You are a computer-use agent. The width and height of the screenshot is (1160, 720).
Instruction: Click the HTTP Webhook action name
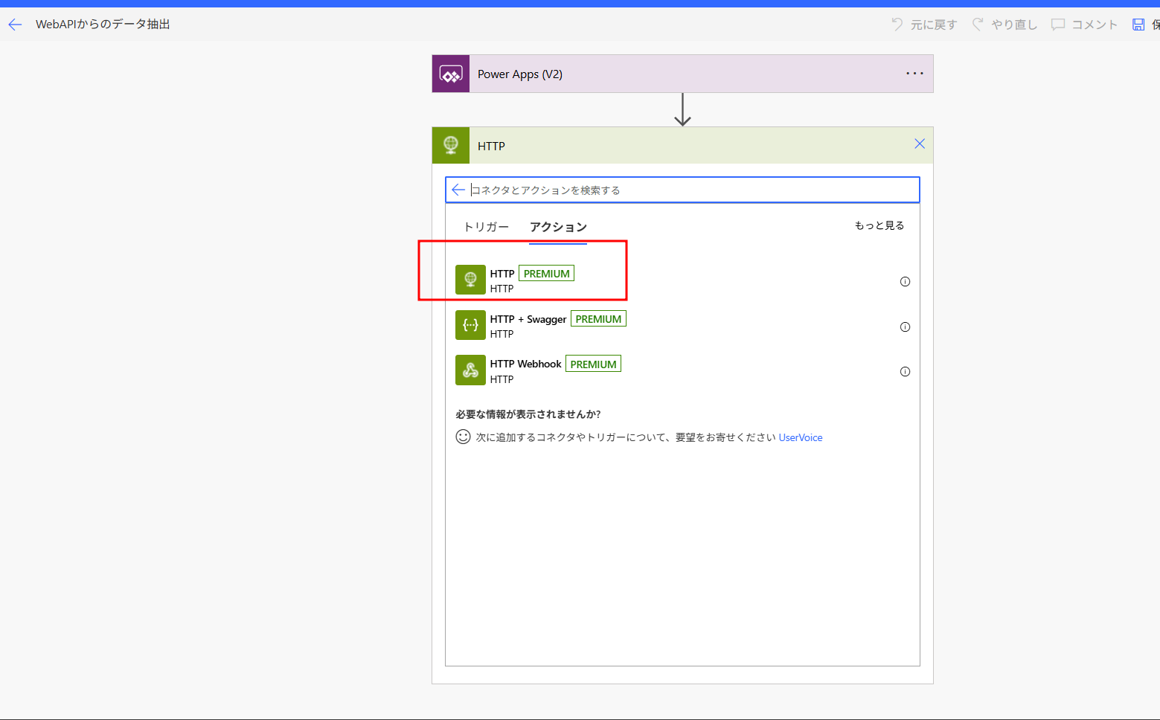(525, 364)
